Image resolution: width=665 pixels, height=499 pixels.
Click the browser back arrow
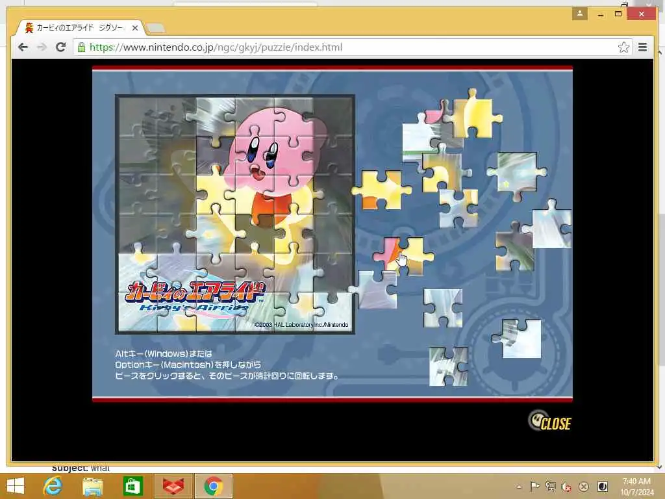[23, 47]
